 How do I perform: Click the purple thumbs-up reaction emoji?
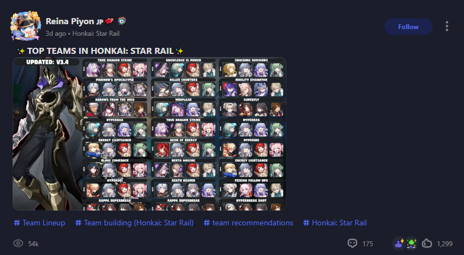(x=399, y=243)
